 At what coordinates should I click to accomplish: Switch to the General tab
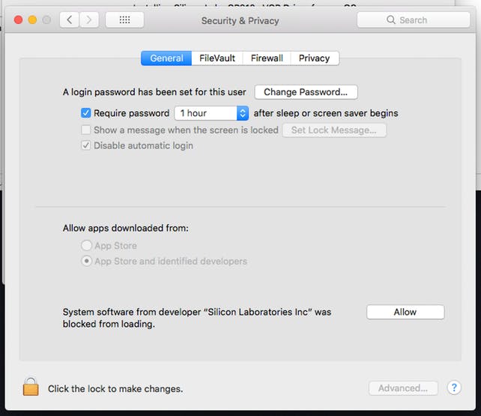(166, 58)
